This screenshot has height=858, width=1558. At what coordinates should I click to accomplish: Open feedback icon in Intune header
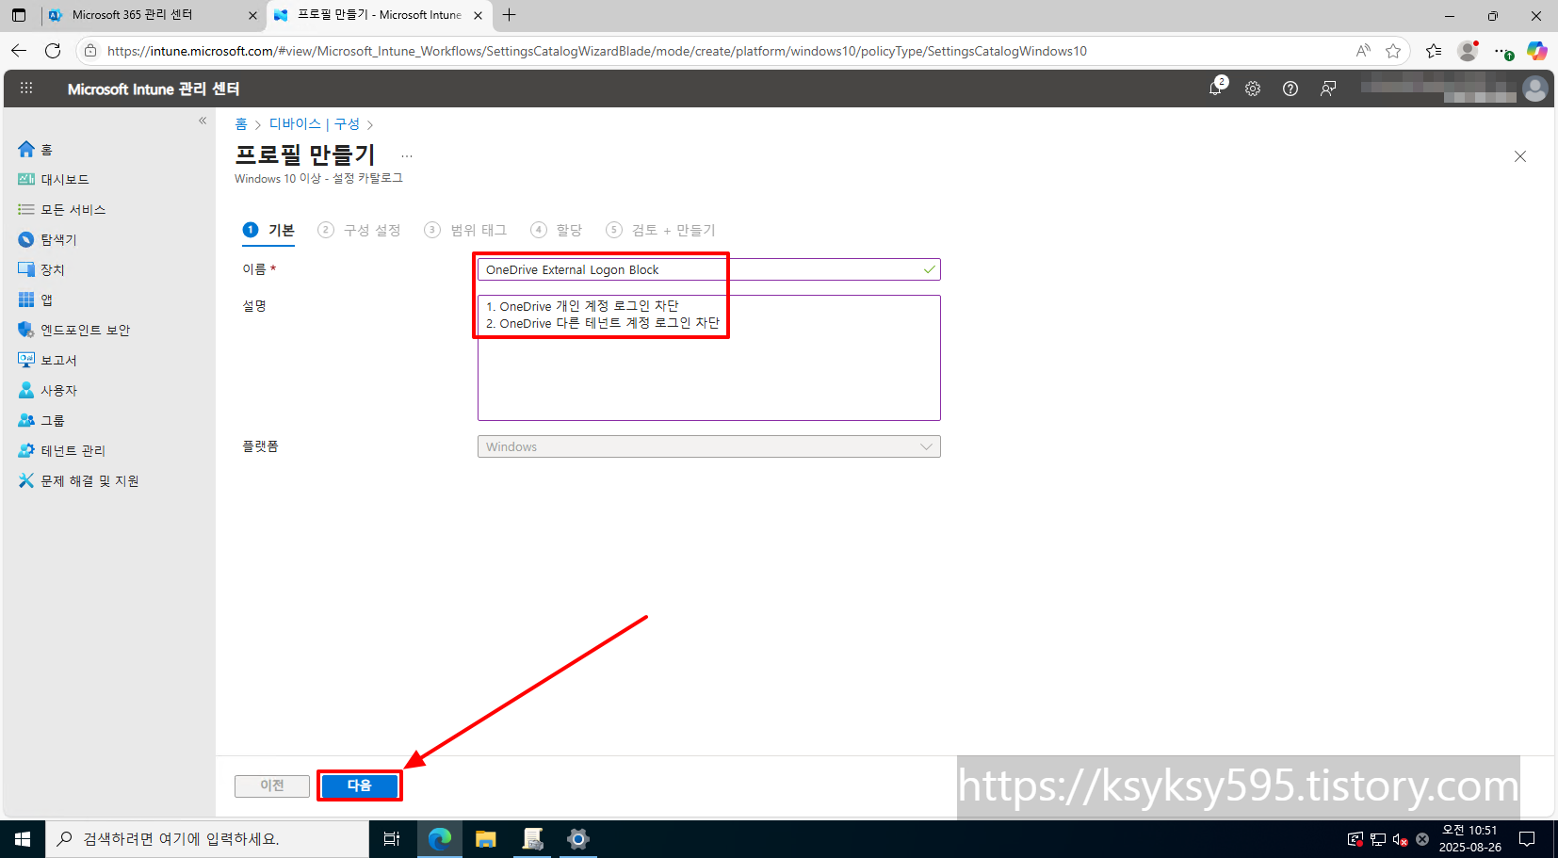[x=1328, y=89]
